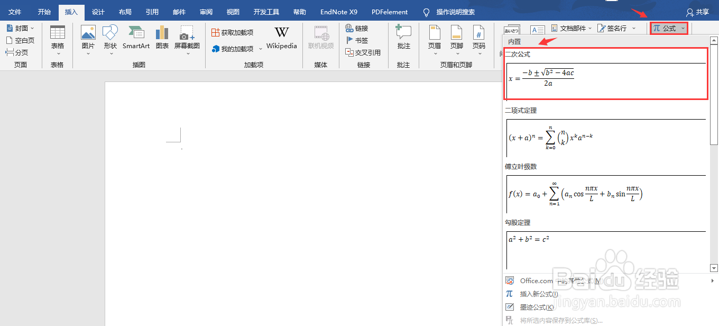Open the Shapes (形状) gallery
The image size is (719, 326).
click(x=110, y=41)
